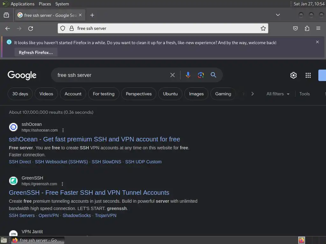
Task: Click the magnifier search button
Action: [213, 75]
